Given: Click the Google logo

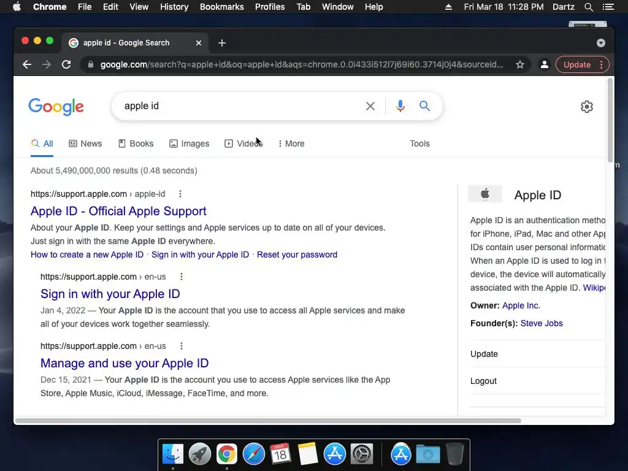Looking at the screenshot, I should click(56, 107).
